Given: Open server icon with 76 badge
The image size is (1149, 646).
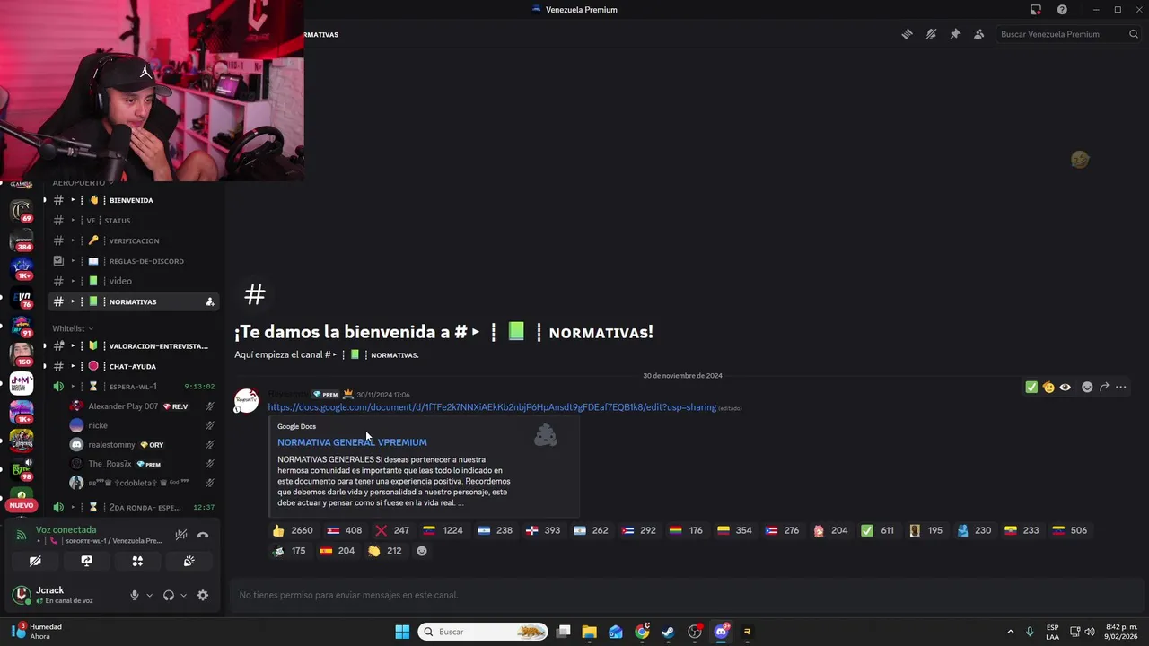Looking at the screenshot, I should [x=22, y=297].
